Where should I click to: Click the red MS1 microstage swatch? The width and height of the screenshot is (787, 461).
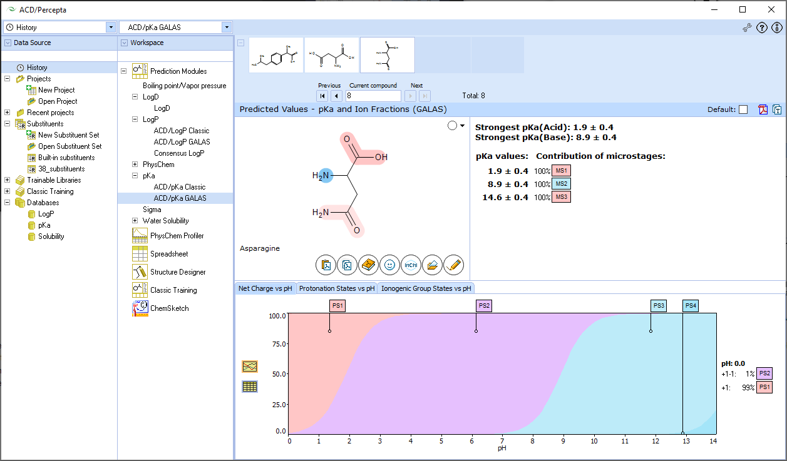(561, 171)
